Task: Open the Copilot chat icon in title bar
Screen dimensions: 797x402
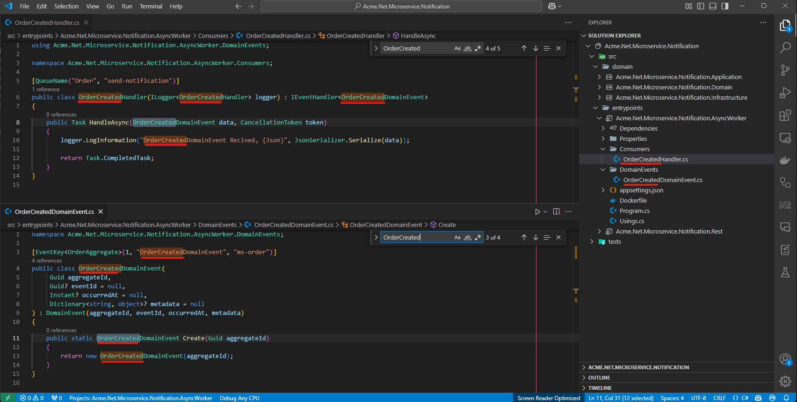Action: pos(552,6)
